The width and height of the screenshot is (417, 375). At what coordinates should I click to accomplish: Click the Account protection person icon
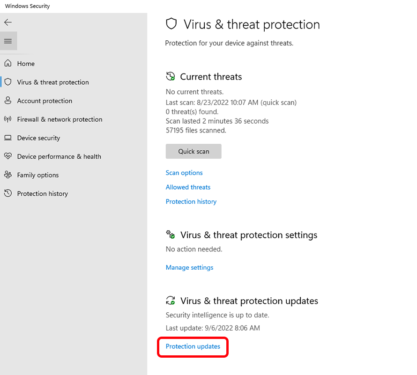pyautogui.click(x=8, y=101)
